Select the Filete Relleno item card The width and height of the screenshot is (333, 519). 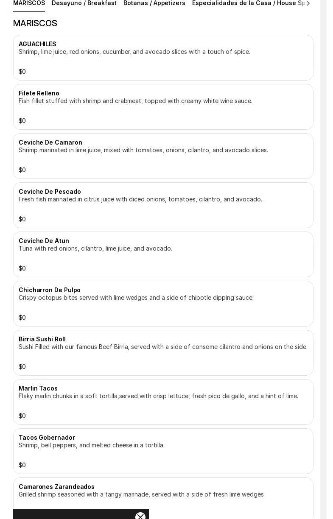pos(163,107)
